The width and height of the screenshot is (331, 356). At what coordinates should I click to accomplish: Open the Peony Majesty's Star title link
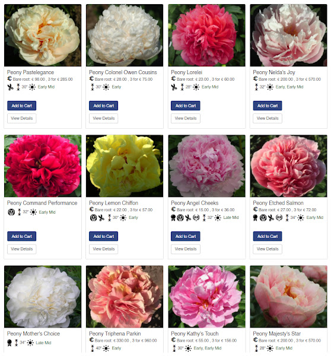click(x=277, y=333)
